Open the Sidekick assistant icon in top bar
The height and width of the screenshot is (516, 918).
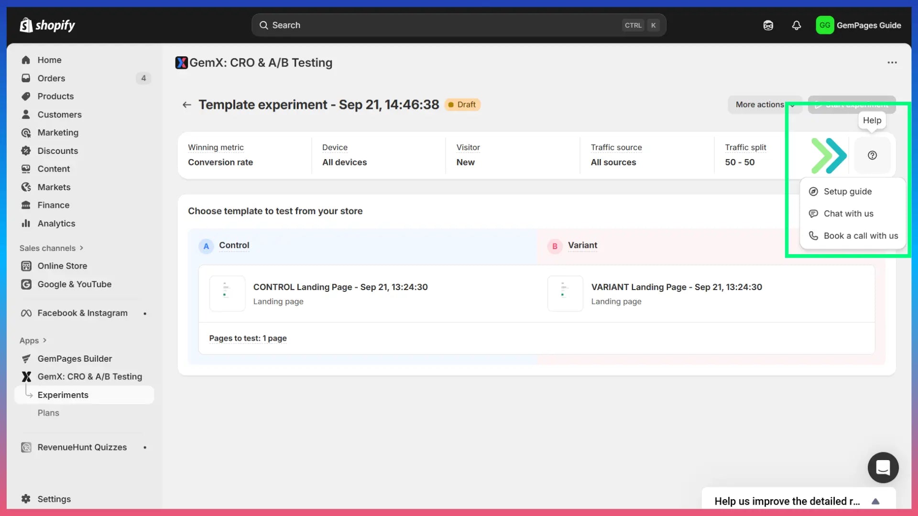pyautogui.click(x=768, y=25)
